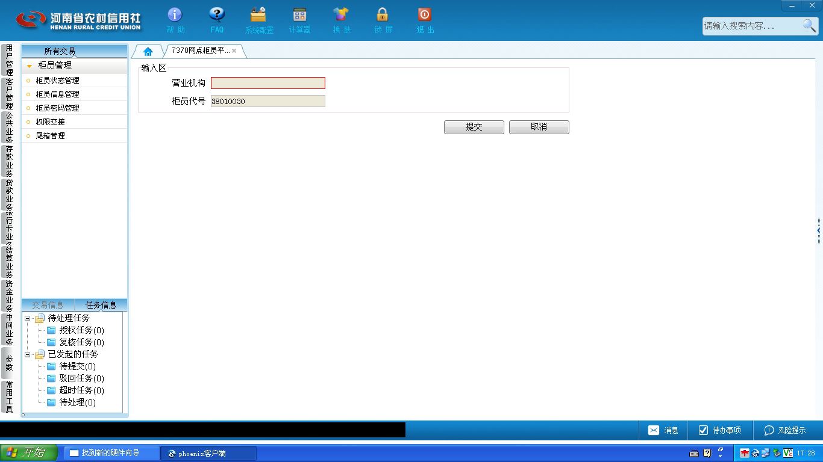The height and width of the screenshot is (462, 823).
Task: Close the 7370网点柜员 tab
Action: pos(234,51)
